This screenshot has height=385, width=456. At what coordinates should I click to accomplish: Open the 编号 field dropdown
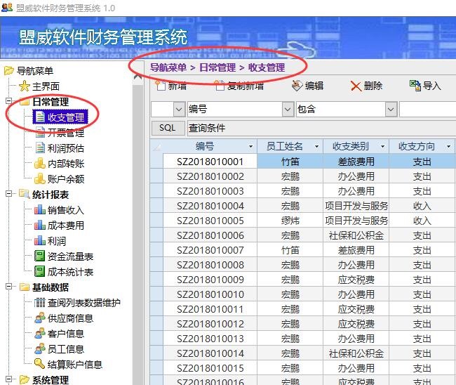point(288,110)
